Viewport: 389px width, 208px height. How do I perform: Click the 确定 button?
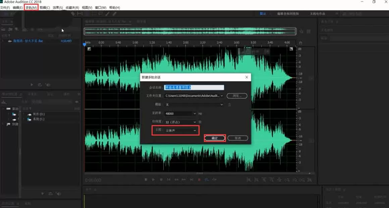click(x=215, y=138)
